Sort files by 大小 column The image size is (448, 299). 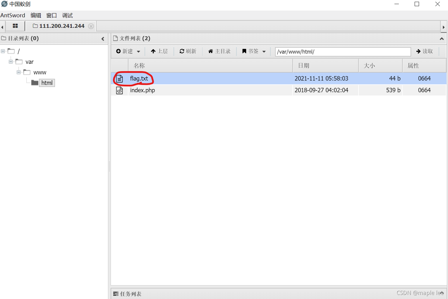pyautogui.click(x=381, y=66)
